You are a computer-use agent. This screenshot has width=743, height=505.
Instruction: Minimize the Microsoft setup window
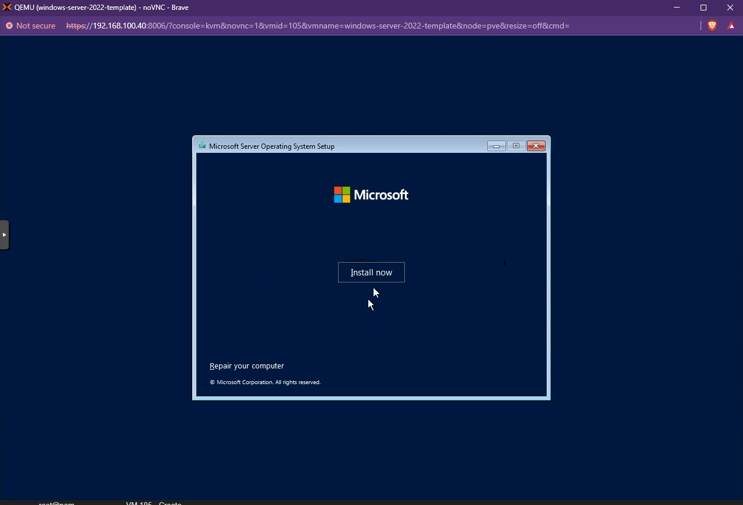pos(496,146)
